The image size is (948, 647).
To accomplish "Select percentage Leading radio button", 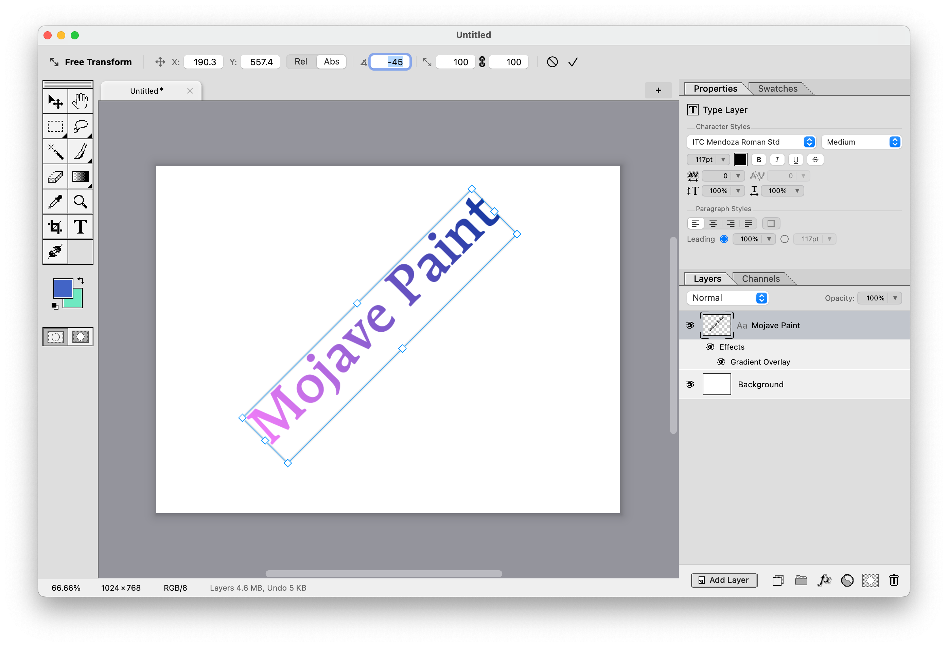I will point(724,239).
